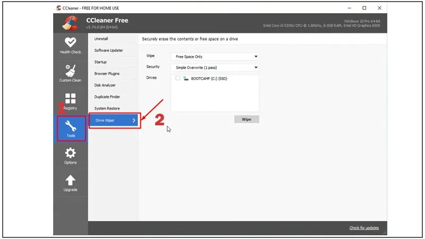Select the Tools wrench icon
Image resolution: width=425 pixels, height=239 pixels.
(71, 126)
